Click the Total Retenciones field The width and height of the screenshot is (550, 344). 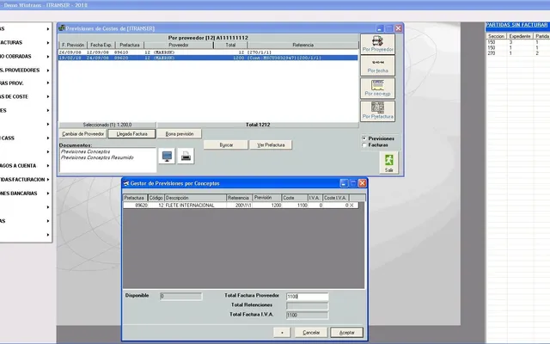(x=308, y=306)
